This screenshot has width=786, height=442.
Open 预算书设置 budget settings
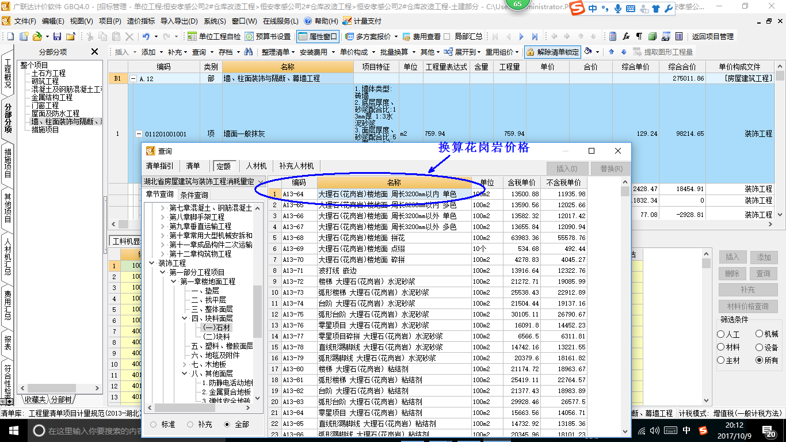[268, 36]
